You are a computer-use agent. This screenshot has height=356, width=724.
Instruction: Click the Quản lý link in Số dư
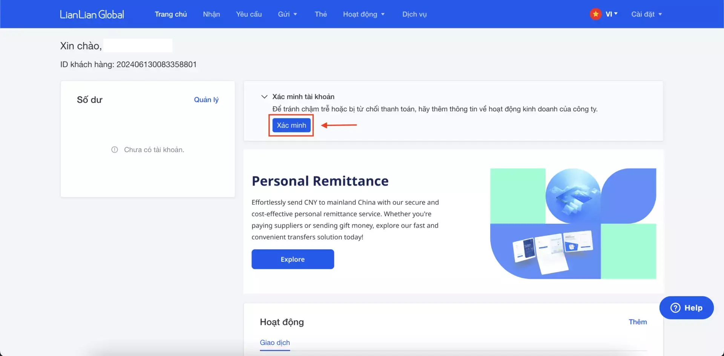tap(206, 100)
